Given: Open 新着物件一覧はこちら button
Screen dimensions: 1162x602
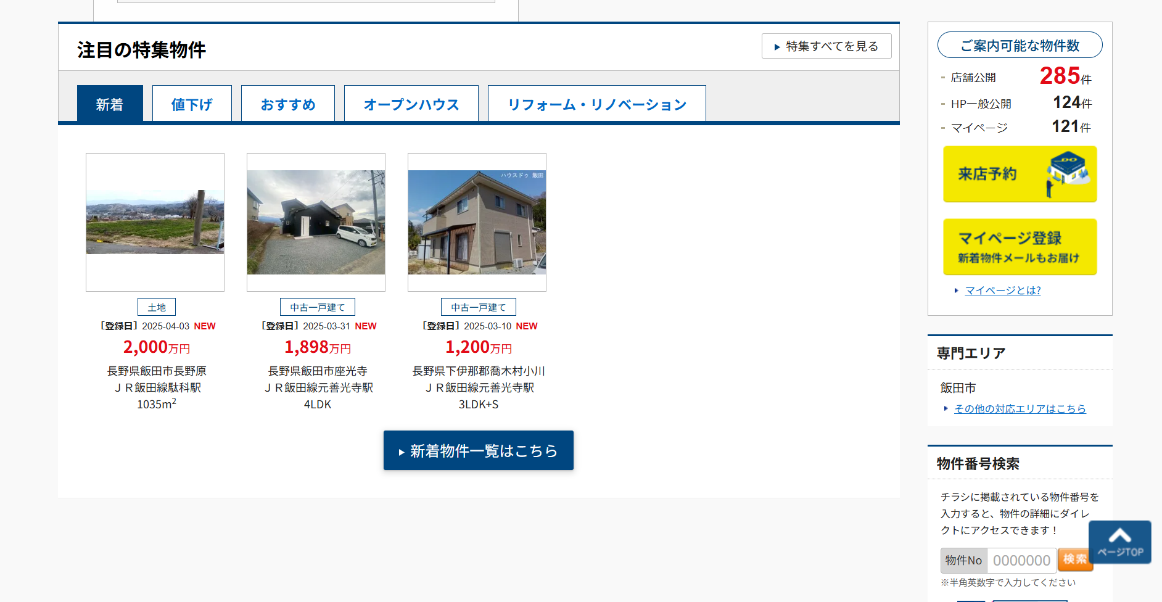Looking at the screenshot, I should tap(479, 450).
